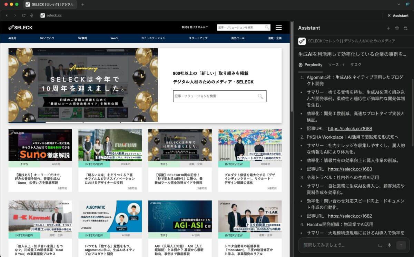Click the SELECK [セレック] page title in the Assistant

pos(351,41)
